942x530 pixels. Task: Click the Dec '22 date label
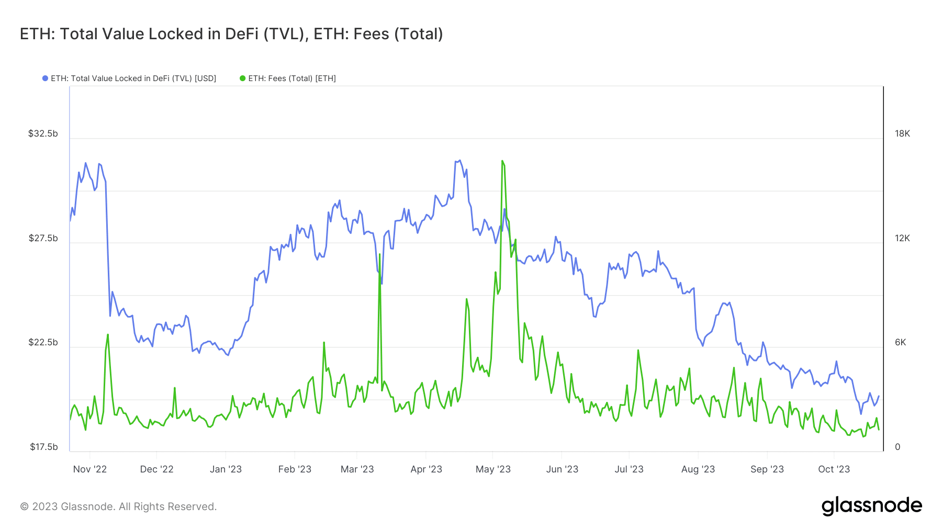(156, 469)
